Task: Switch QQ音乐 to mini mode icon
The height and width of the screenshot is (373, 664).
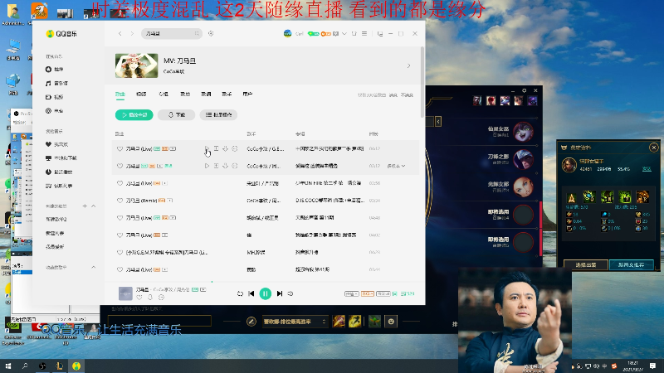Action: tap(380, 33)
